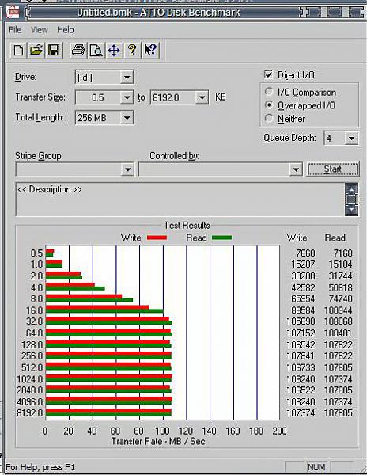367x475 pixels.
Task: Print the benchmark results icon
Action: coord(78,50)
